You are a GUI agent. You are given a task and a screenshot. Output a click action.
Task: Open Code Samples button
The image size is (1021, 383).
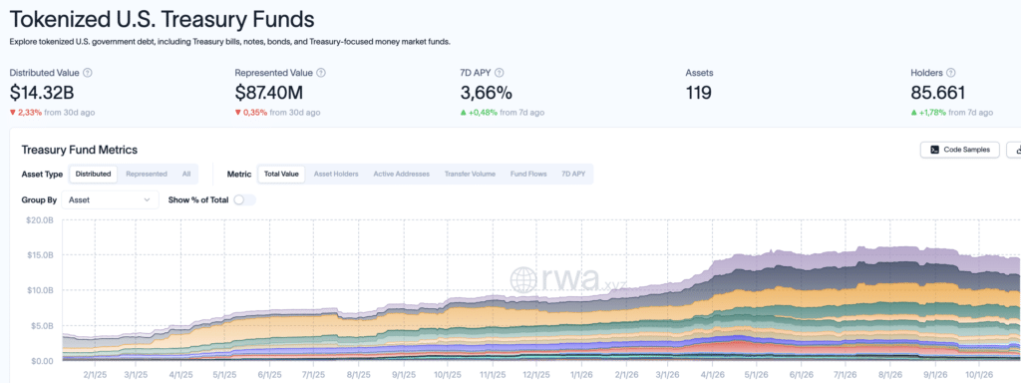click(960, 150)
